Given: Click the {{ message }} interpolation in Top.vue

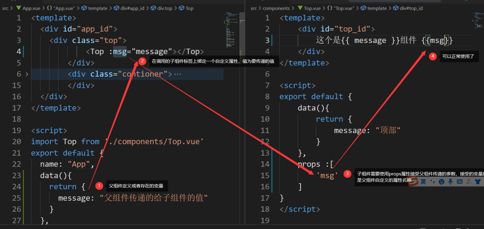Looking at the screenshot, I should pos(370,40).
